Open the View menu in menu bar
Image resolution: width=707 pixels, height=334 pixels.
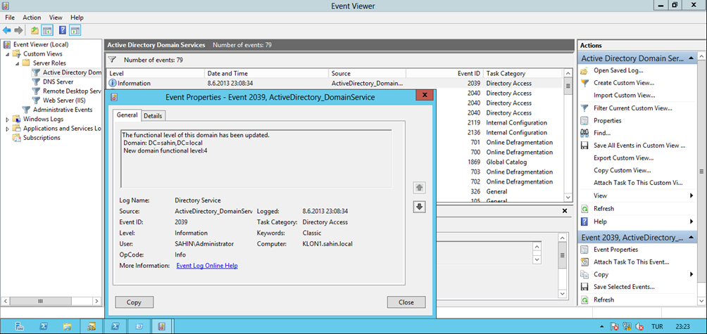click(x=56, y=18)
